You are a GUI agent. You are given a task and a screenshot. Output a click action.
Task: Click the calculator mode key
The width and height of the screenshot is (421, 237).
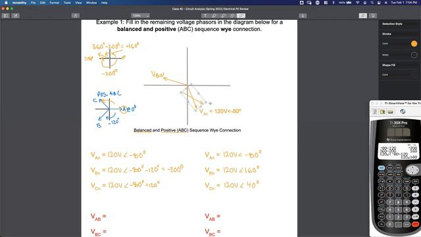(x=390, y=168)
